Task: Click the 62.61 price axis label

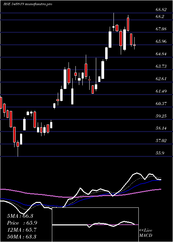Action: click(x=161, y=79)
